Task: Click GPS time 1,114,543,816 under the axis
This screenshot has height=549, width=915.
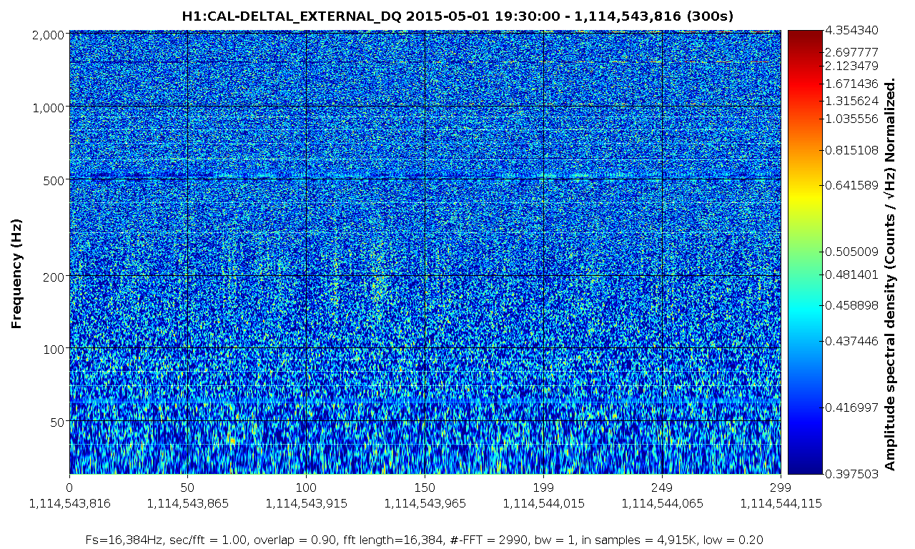Action: pyautogui.click(x=69, y=503)
